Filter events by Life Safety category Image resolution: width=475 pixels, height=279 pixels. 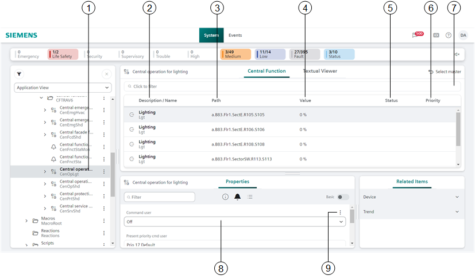point(65,54)
